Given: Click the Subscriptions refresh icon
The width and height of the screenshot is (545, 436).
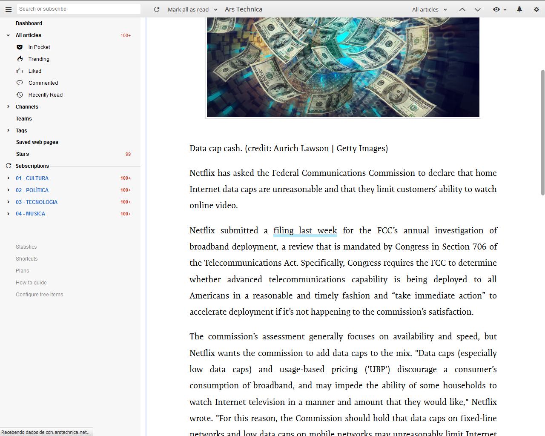Looking at the screenshot, I should [x=8, y=166].
